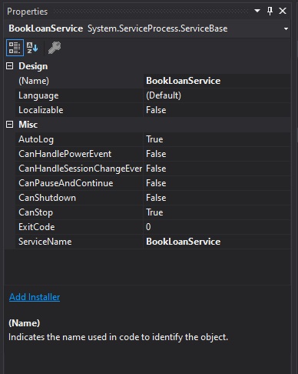Click the Misc category header text

click(x=28, y=125)
